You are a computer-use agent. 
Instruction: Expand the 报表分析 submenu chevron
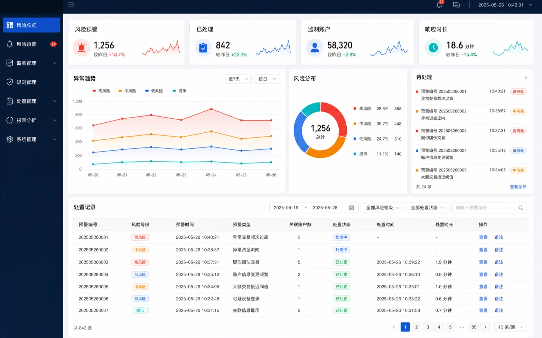pyautogui.click(x=55, y=120)
